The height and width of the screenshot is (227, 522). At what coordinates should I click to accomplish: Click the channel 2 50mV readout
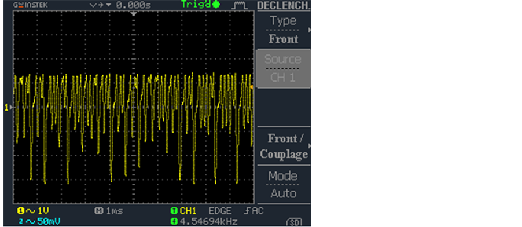pyautogui.click(x=39, y=221)
